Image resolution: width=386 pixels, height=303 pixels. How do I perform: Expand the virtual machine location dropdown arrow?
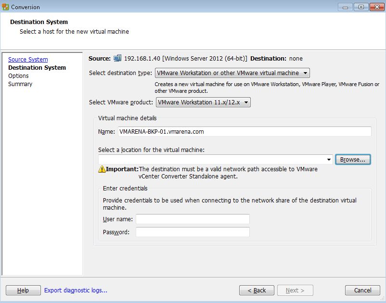(329, 160)
